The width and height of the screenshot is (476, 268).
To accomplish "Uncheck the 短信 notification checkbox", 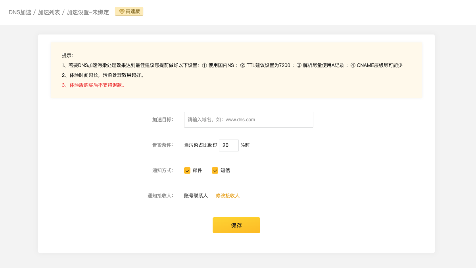I will [215, 170].
